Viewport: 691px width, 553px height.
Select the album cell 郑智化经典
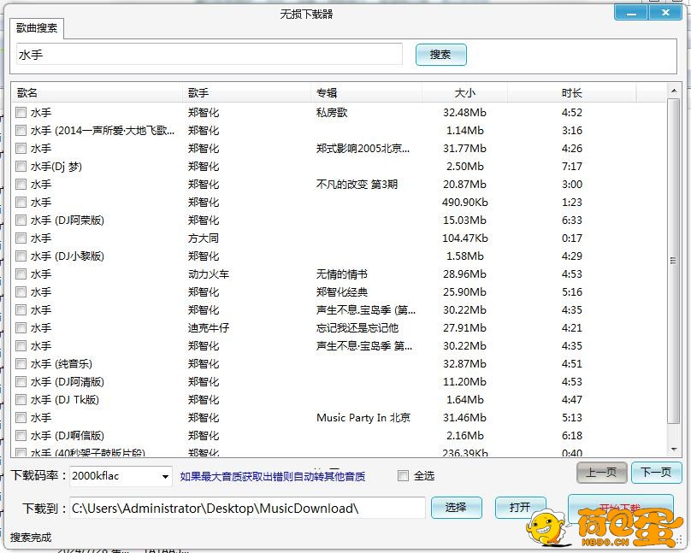pos(342,292)
